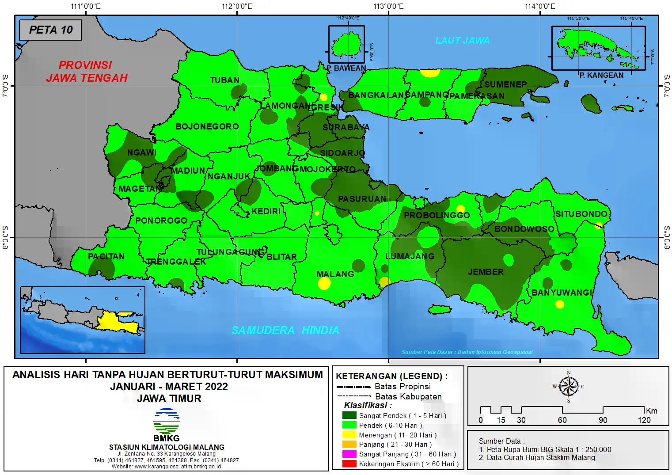Click the yellow Menengah legend swatch
Screen dimensions: 672x475
pos(349,435)
